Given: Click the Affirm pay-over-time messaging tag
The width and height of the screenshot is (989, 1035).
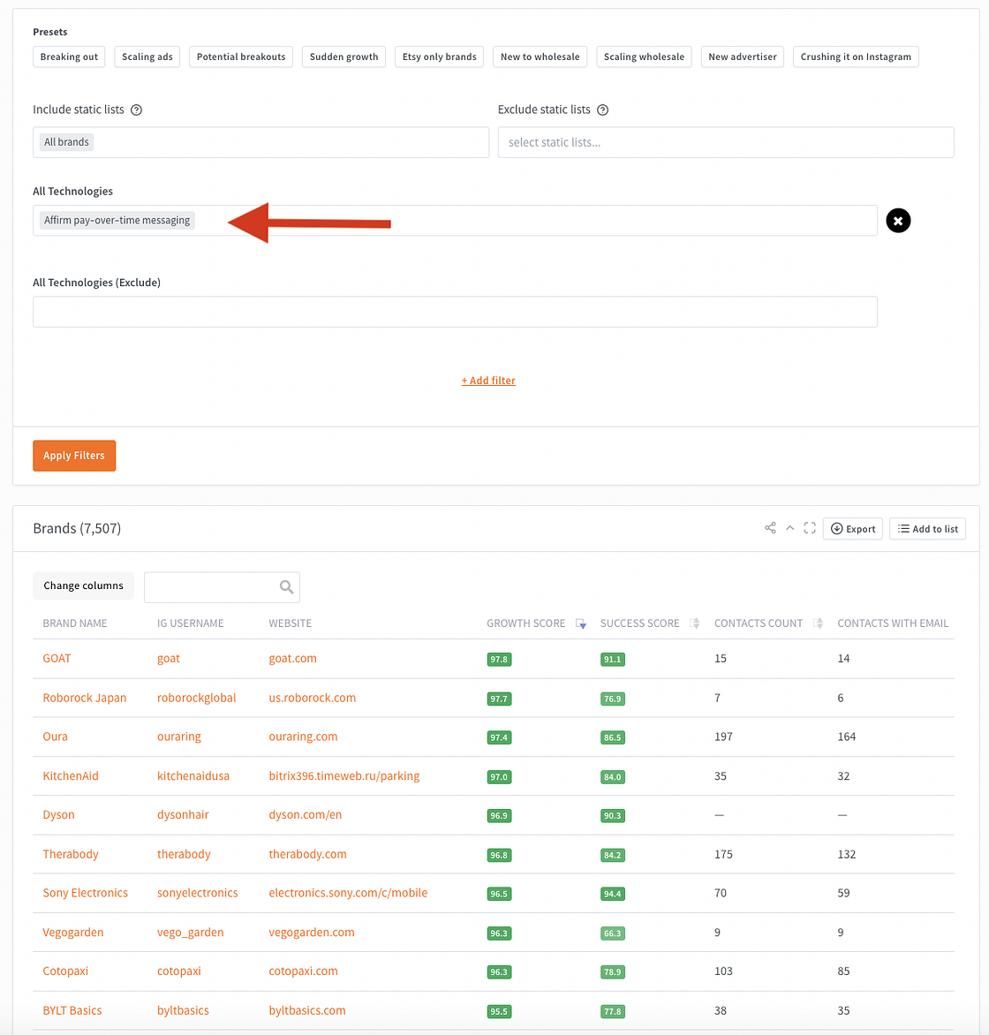Looking at the screenshot, I should (117, 221).
